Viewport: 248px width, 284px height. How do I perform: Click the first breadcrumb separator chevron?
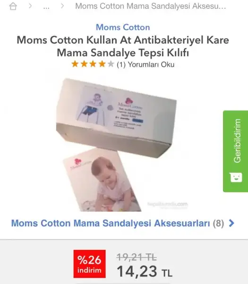(x=30, y=6)
